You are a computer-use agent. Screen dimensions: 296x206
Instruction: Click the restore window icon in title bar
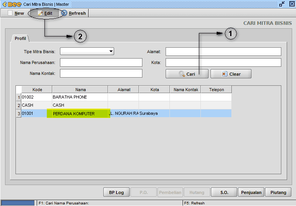(x=282, y=4)
